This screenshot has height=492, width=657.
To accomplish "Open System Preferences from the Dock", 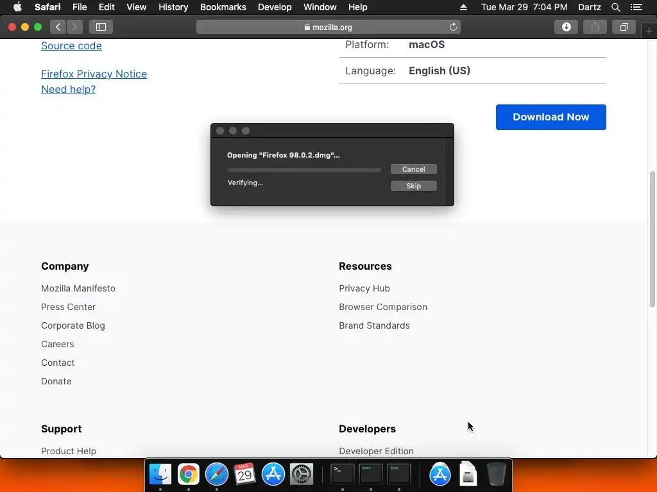I will point(302,474).
